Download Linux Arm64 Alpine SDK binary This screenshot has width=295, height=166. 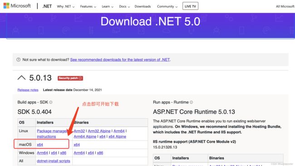(x=85, y=137)
